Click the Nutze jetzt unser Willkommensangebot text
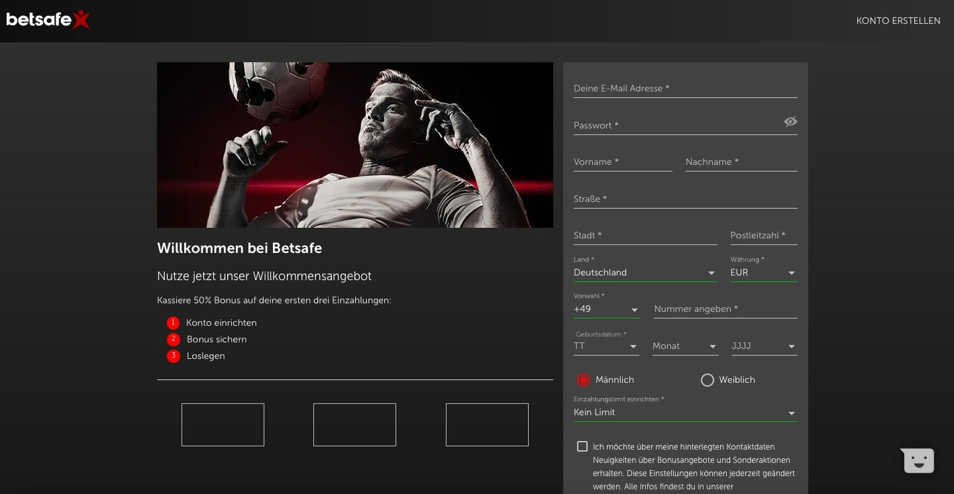 click(264, 276)
